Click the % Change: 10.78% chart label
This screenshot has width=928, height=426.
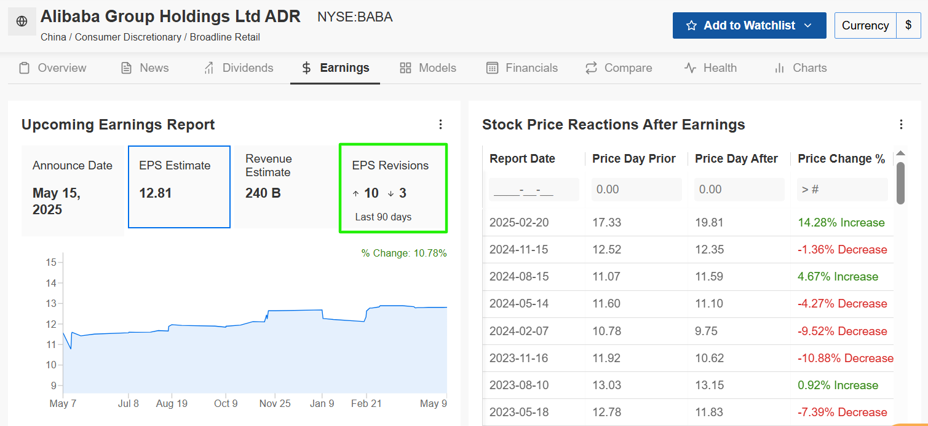[x=404, y=253]
